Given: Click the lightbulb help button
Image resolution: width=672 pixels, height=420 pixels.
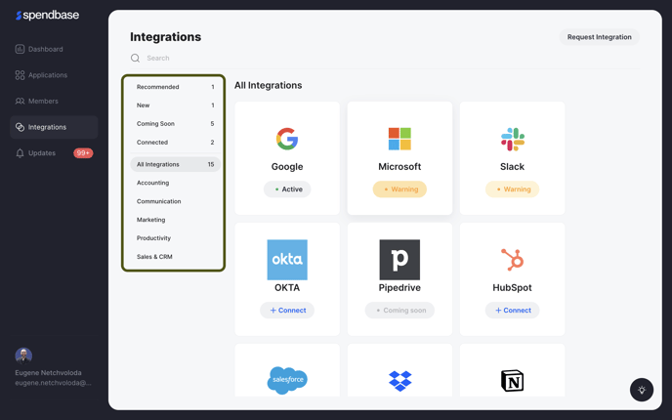Looking at the screenshot, I should [x=641, y=390].
